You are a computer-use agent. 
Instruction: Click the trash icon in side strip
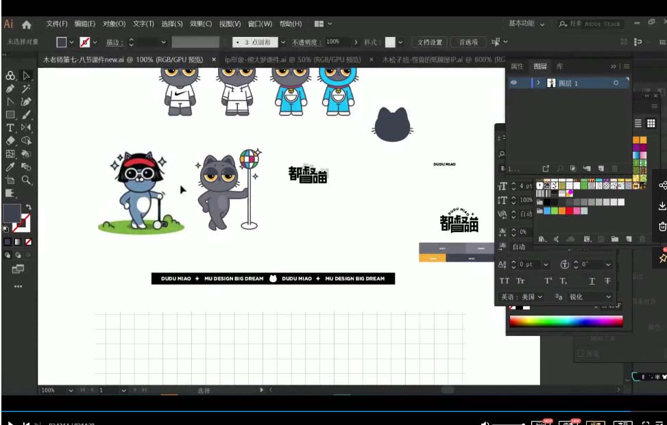662,227
